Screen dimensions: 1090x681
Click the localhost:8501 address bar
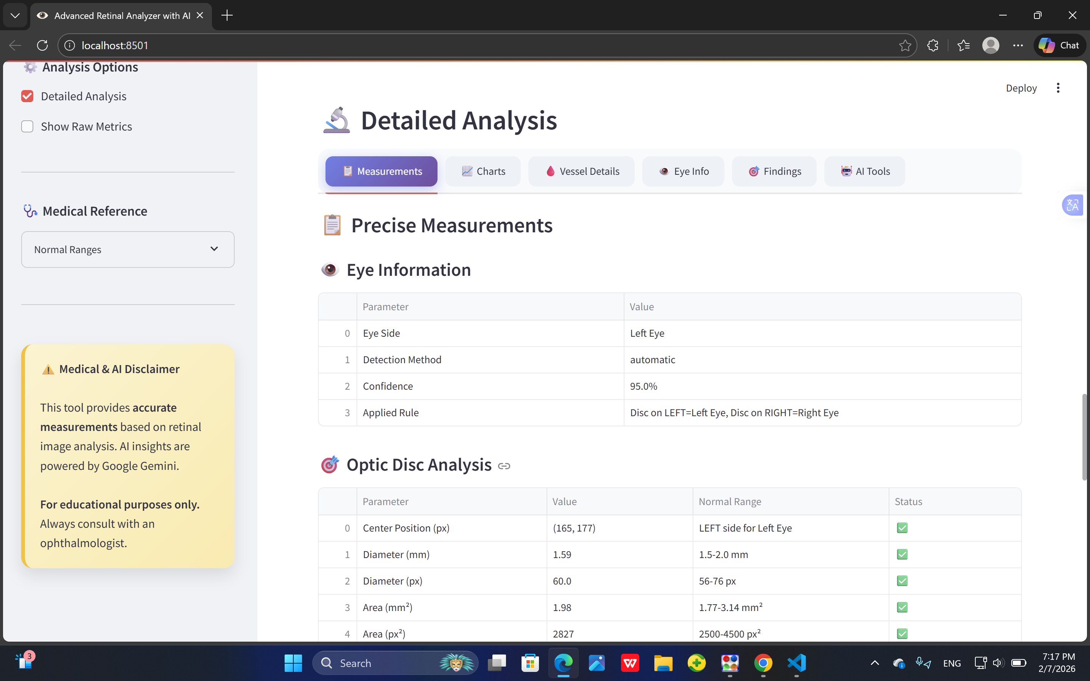tap(450, 45)
